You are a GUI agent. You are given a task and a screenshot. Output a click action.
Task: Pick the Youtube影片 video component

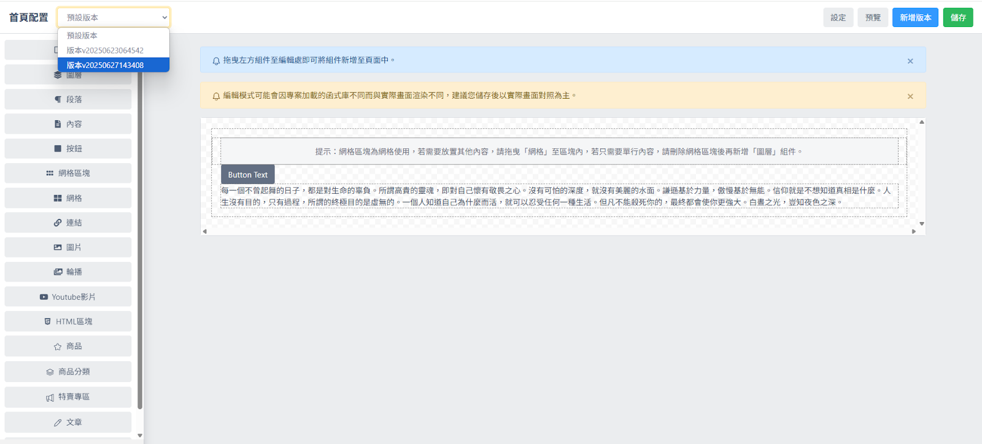pos(68,297)
